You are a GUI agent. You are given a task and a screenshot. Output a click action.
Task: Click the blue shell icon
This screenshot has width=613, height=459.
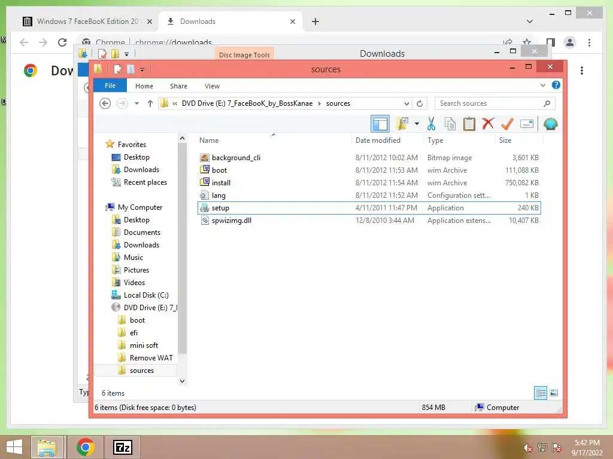point(551,124)
